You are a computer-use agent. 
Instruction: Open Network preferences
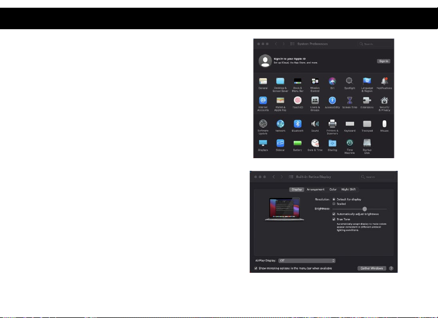click(280, 126)
